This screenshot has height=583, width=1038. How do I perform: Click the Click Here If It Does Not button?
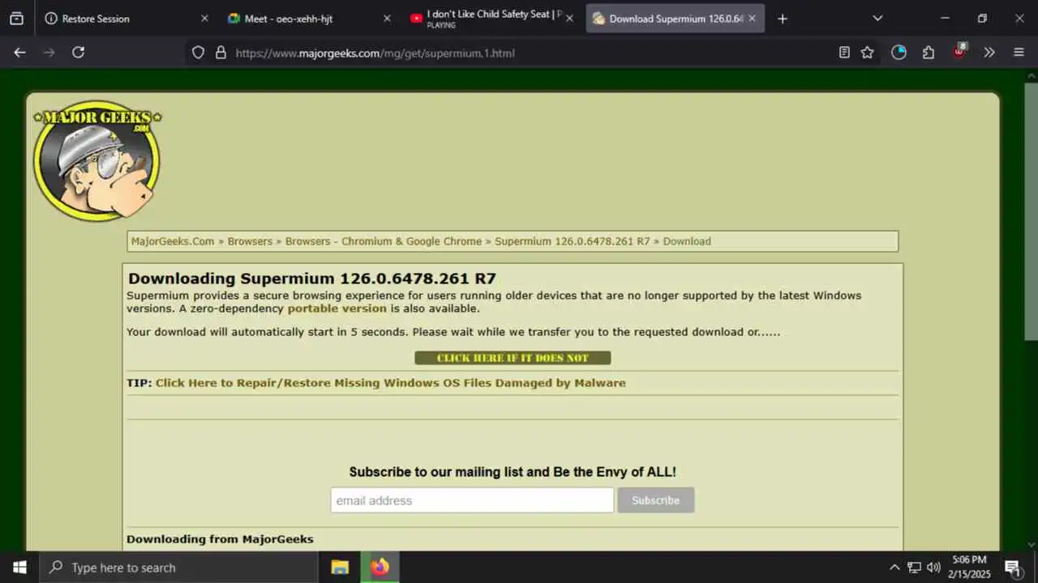tap(513, 358)
